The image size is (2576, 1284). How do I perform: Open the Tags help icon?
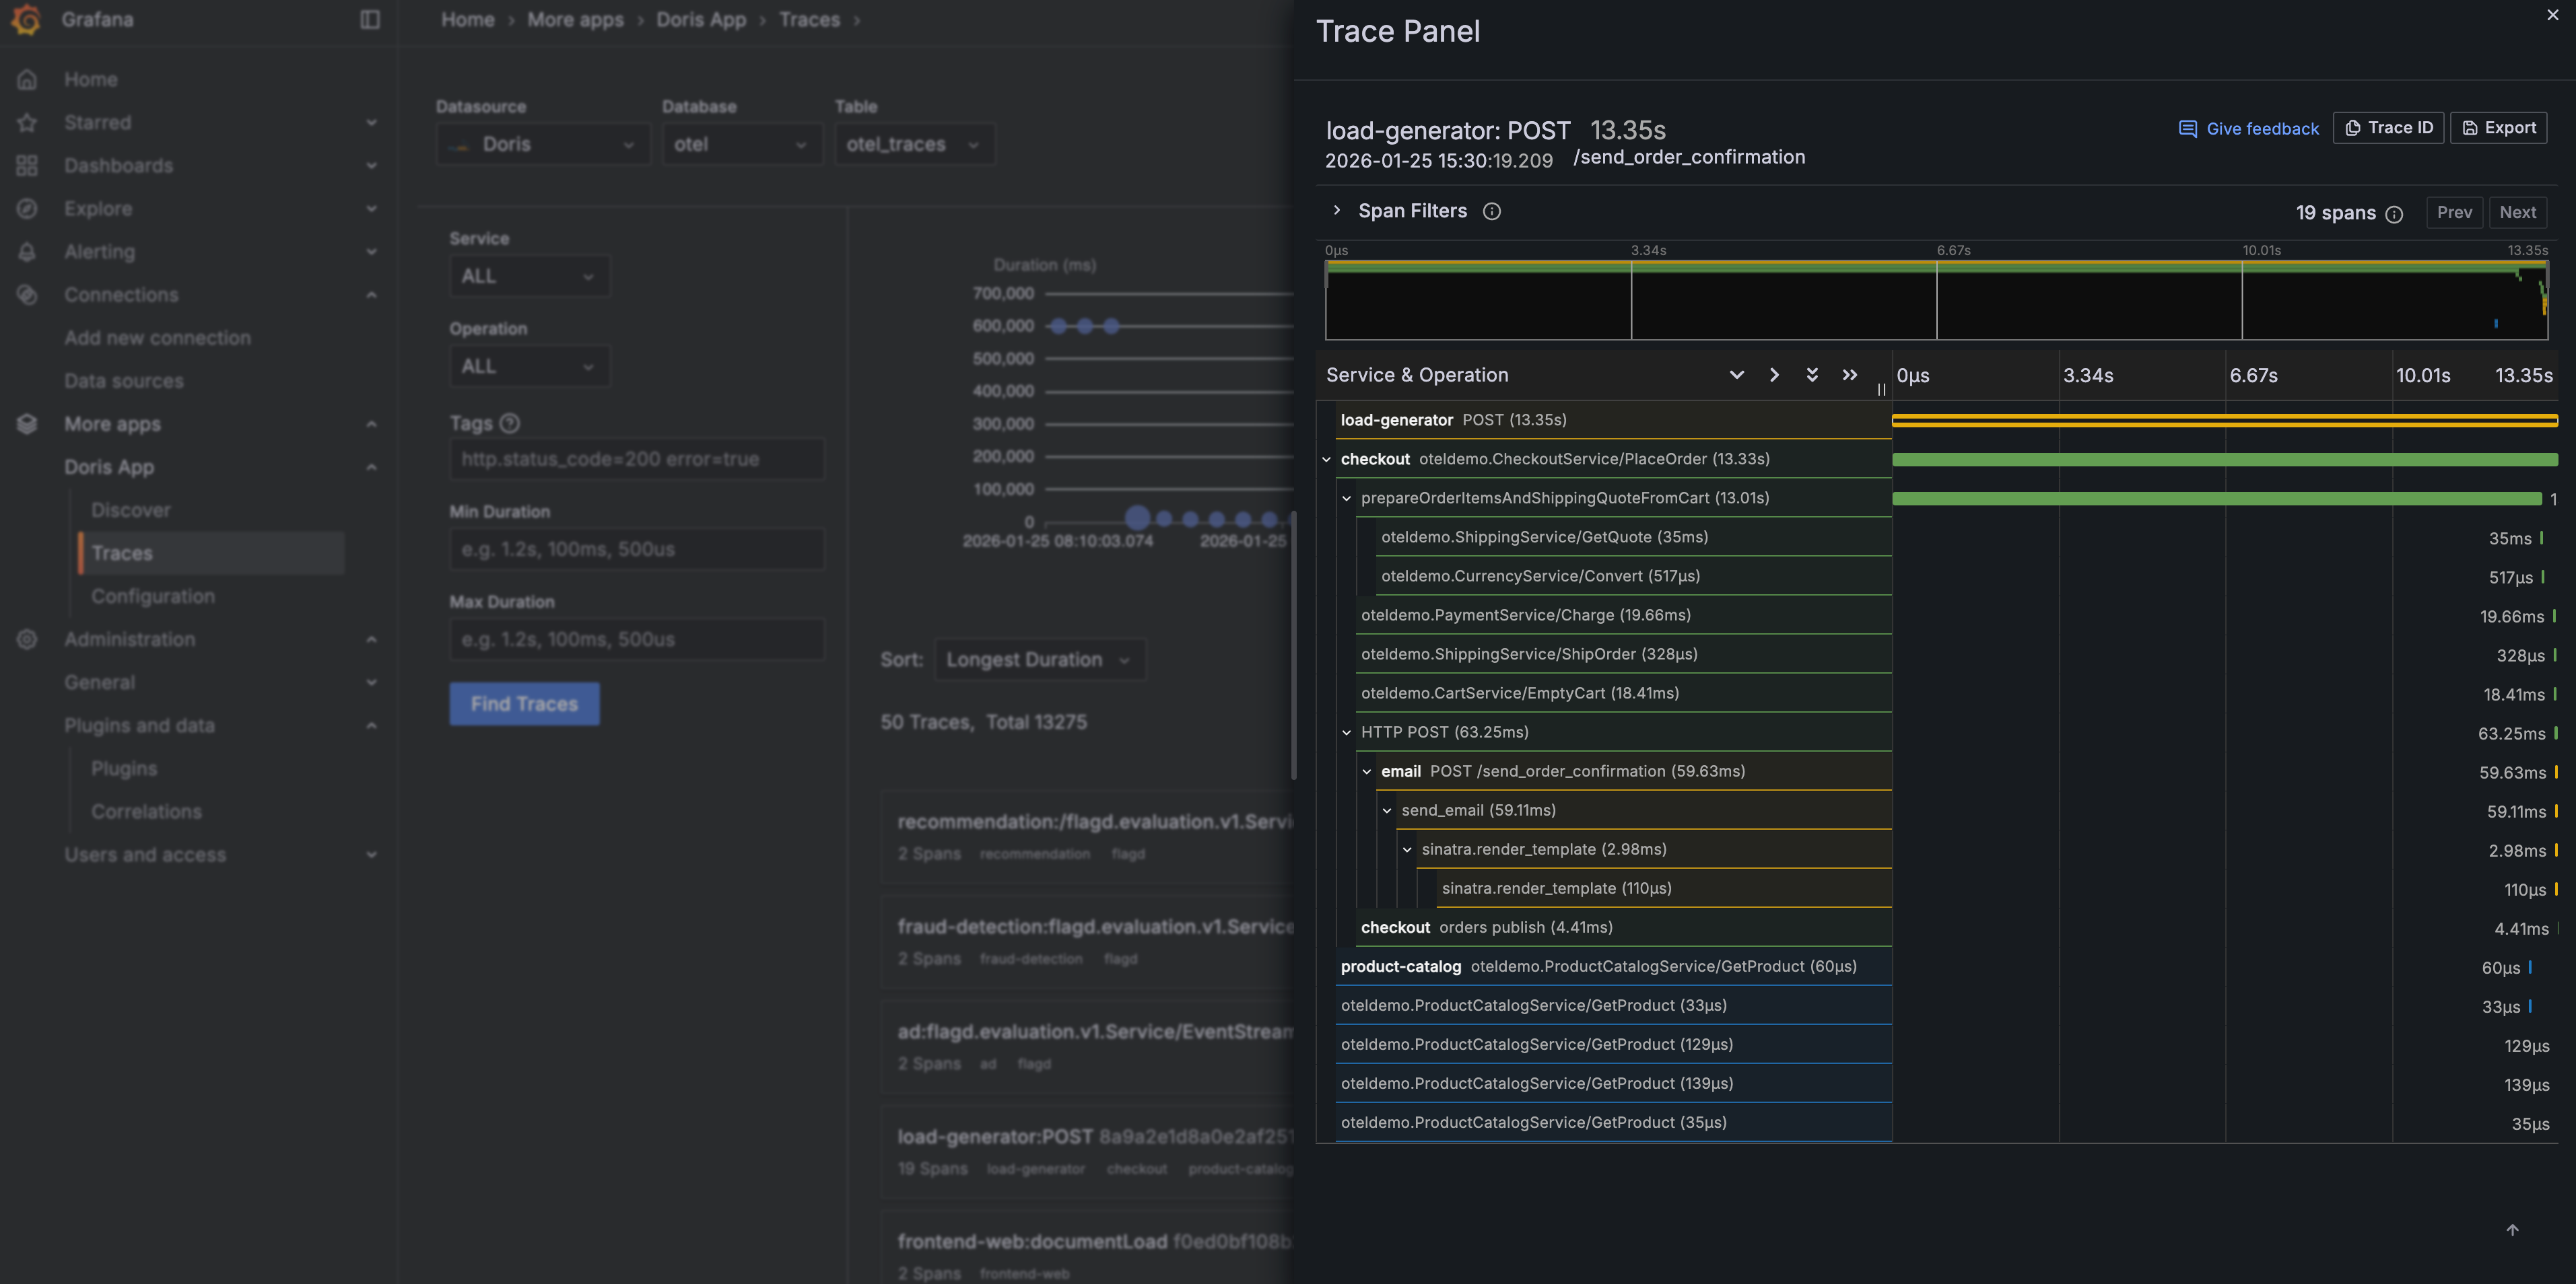pyautogui.click(x=509, y=424)
